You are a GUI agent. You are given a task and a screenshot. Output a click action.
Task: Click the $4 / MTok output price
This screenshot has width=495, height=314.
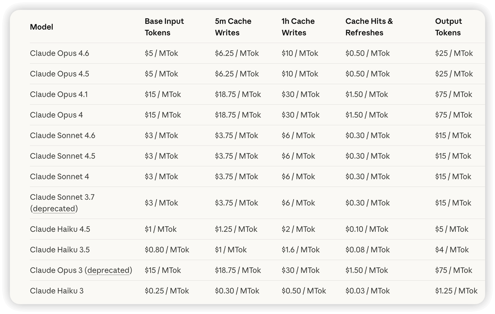tap(452, 250)
